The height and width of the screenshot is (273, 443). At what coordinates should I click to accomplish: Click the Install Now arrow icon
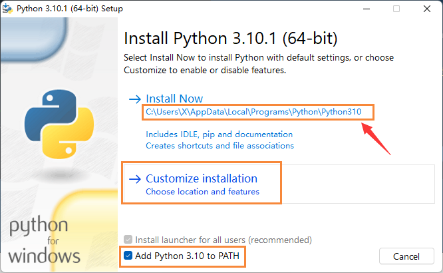tap(135, 99)
